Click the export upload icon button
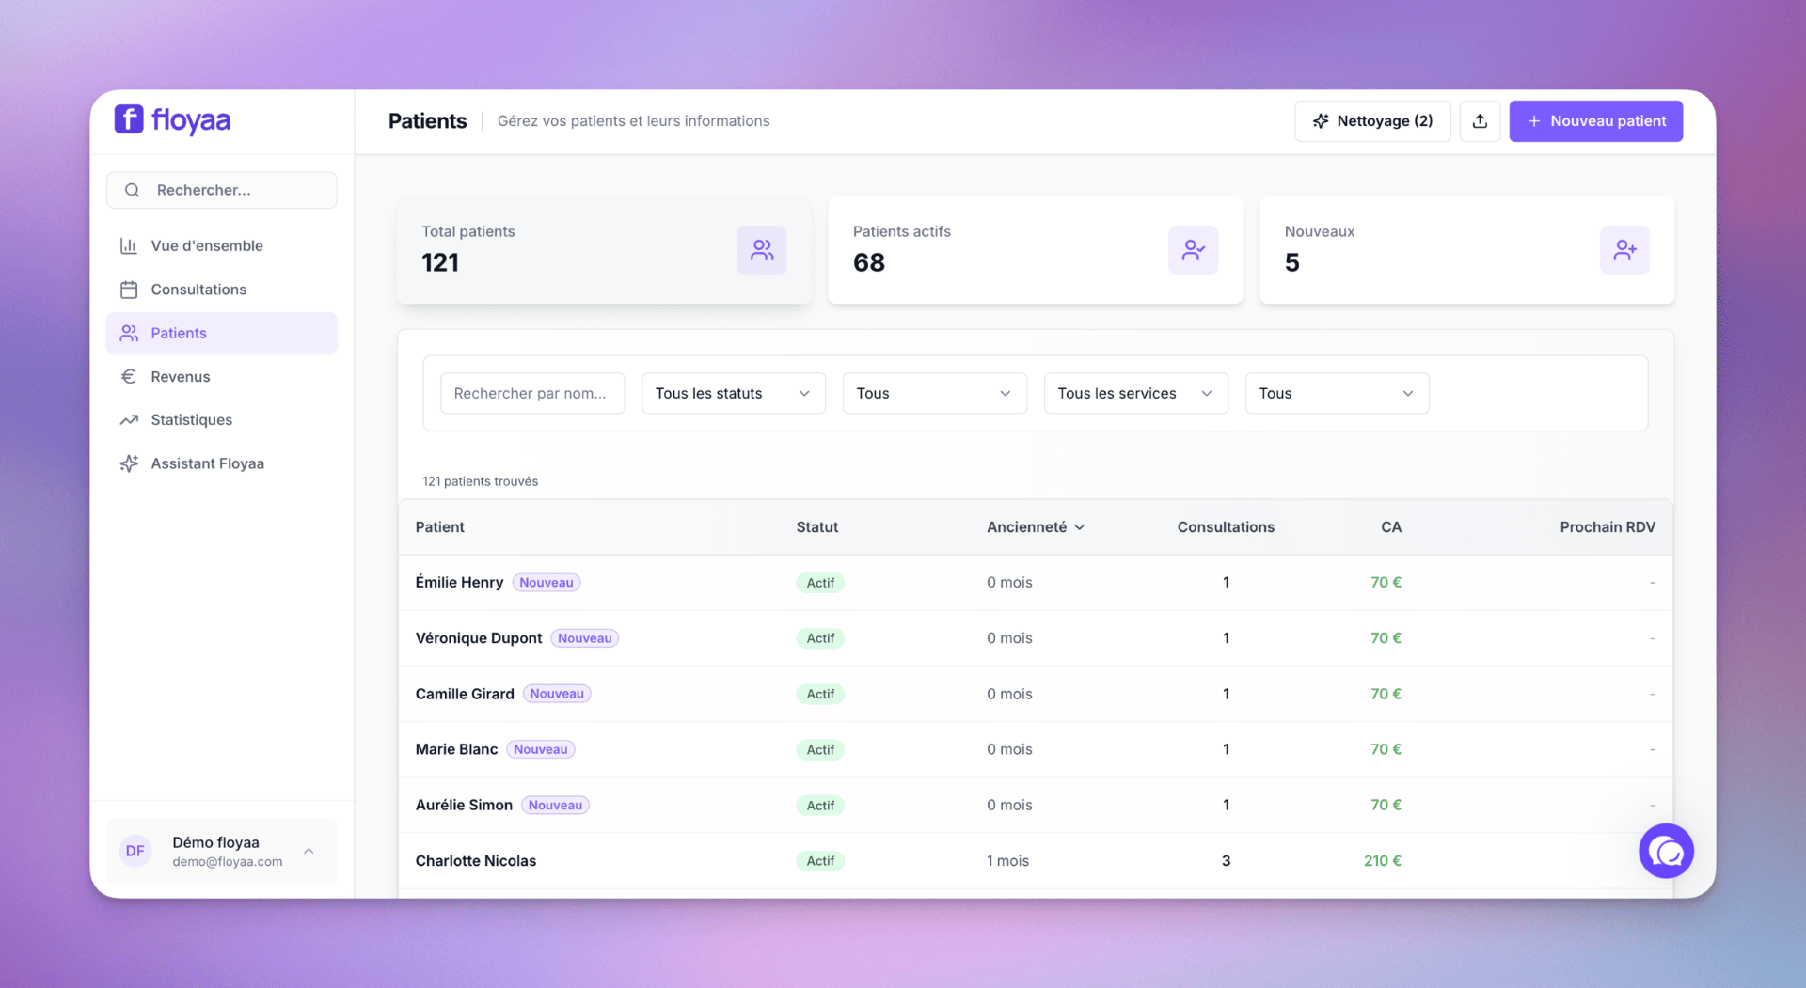This screenshot has width=1806, height=988. click(x=1480, y=121)
